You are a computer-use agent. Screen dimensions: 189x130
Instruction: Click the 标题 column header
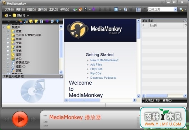(x=166, y=25)
